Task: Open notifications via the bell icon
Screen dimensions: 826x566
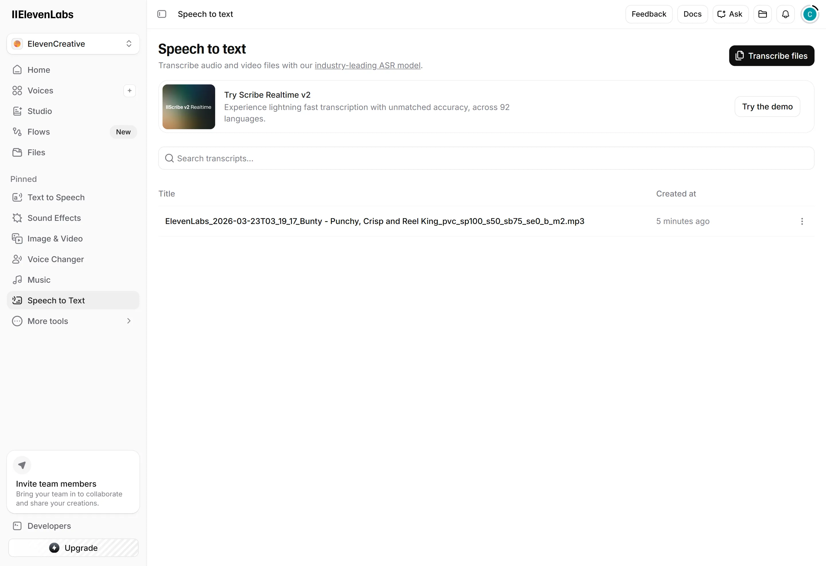Action: (785, 14)
